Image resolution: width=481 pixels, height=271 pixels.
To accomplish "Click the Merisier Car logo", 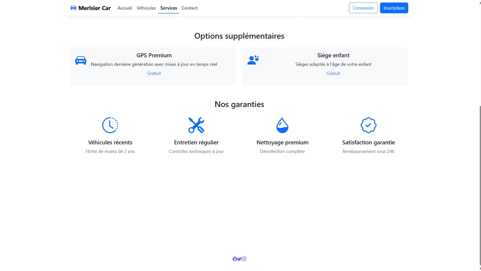I will (90, 8).
